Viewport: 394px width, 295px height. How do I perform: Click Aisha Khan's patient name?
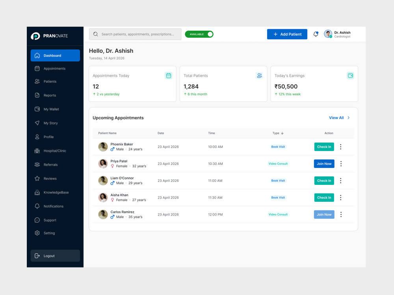pos(119,195)
